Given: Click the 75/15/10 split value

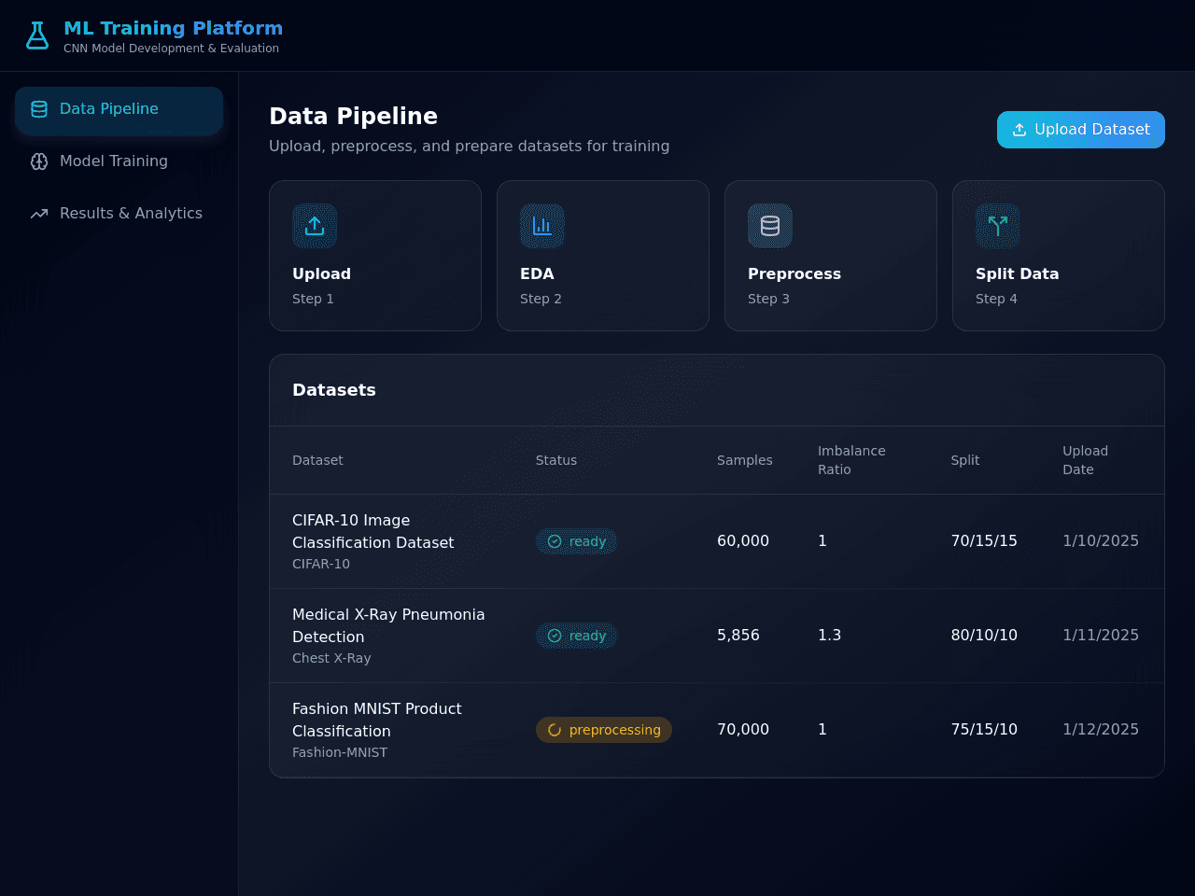Looking at the screenshot, I should tap(984, 730).
